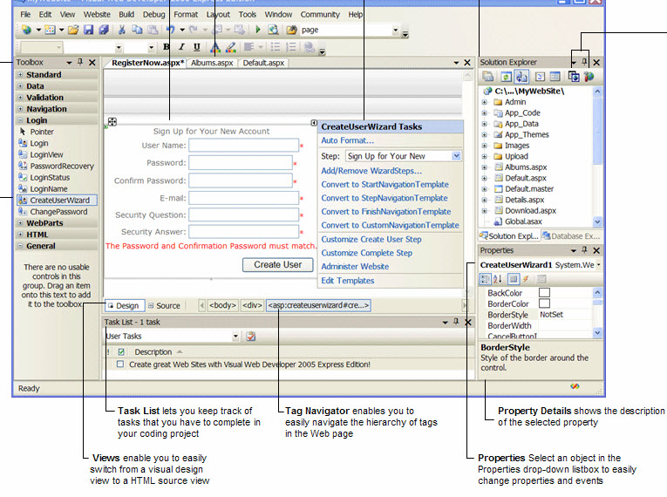Switch to the Albums.aspx tab
The height and width of the screenshot is (497, 667).
point(212,63)
